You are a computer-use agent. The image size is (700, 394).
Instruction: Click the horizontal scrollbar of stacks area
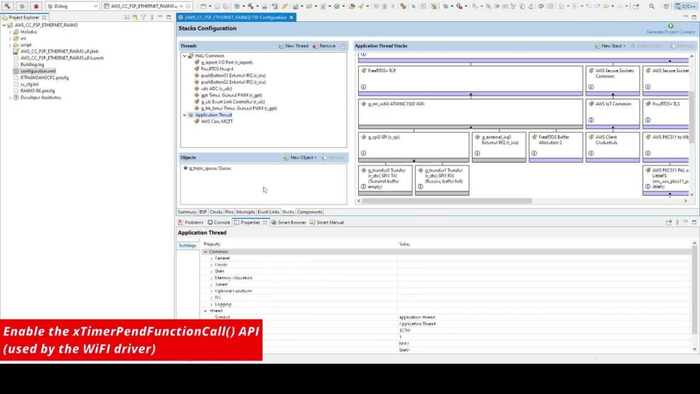447,201
